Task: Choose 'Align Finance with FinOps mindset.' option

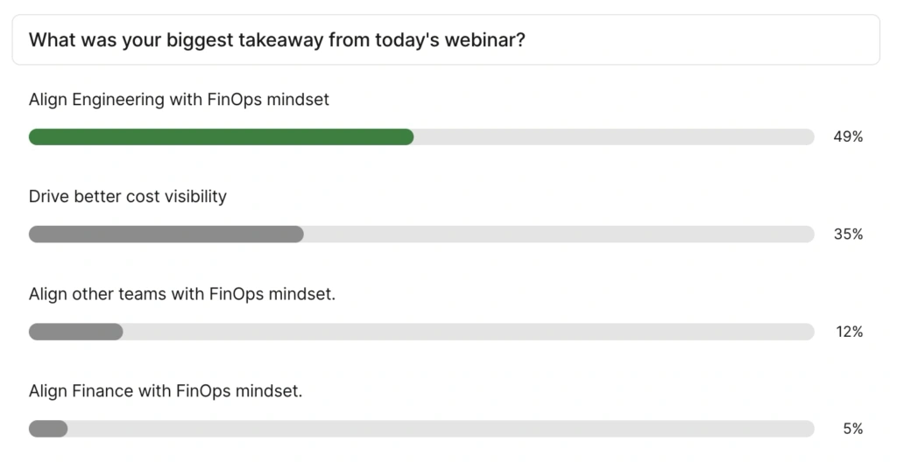Action: pyautogui.click(x=166, y=391)
